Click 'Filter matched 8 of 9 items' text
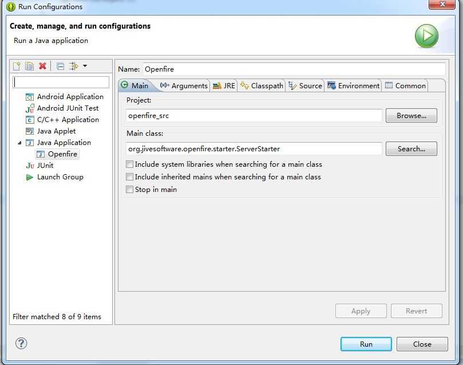 [x=57, y=317]
